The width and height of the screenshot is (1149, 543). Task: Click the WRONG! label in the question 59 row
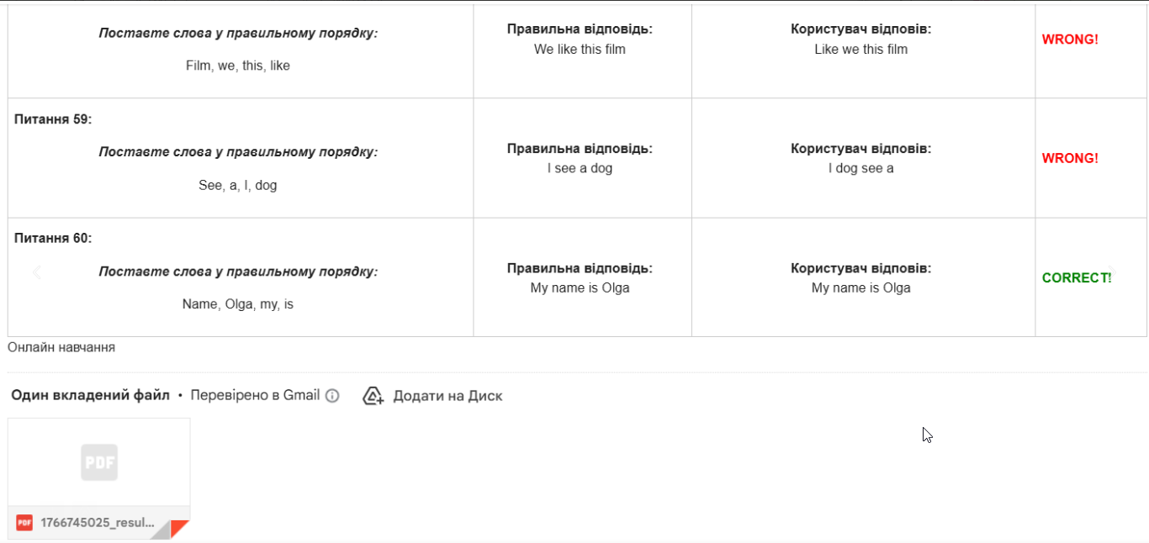(x=1070, y=159)
